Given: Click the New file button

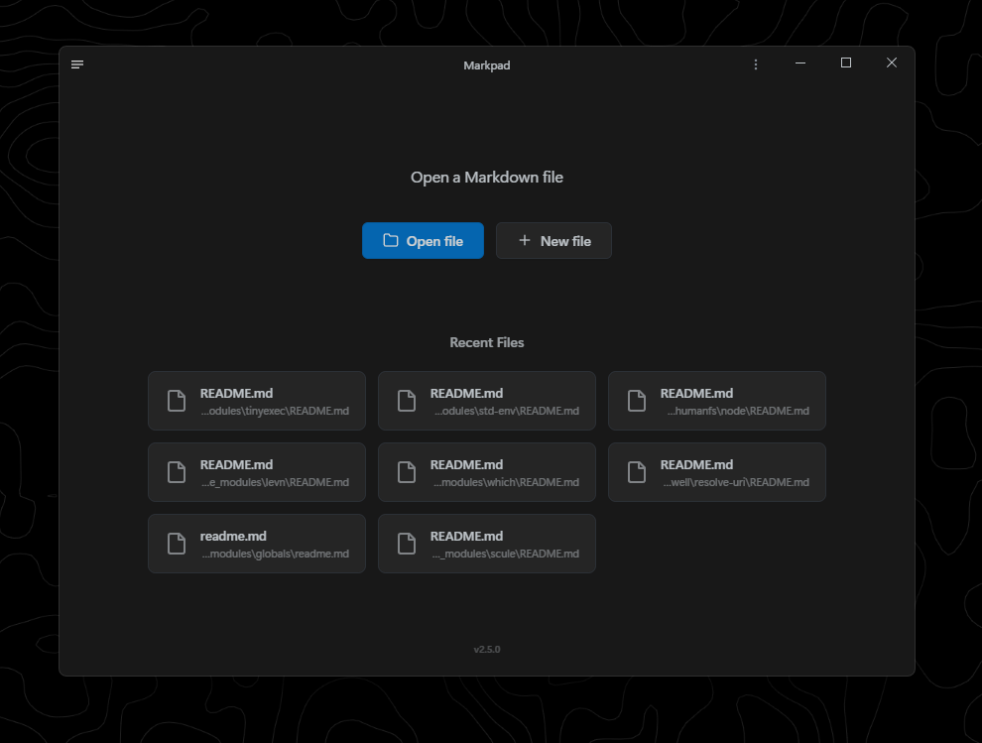Looking at the screenshot, I should click(553, 240).
